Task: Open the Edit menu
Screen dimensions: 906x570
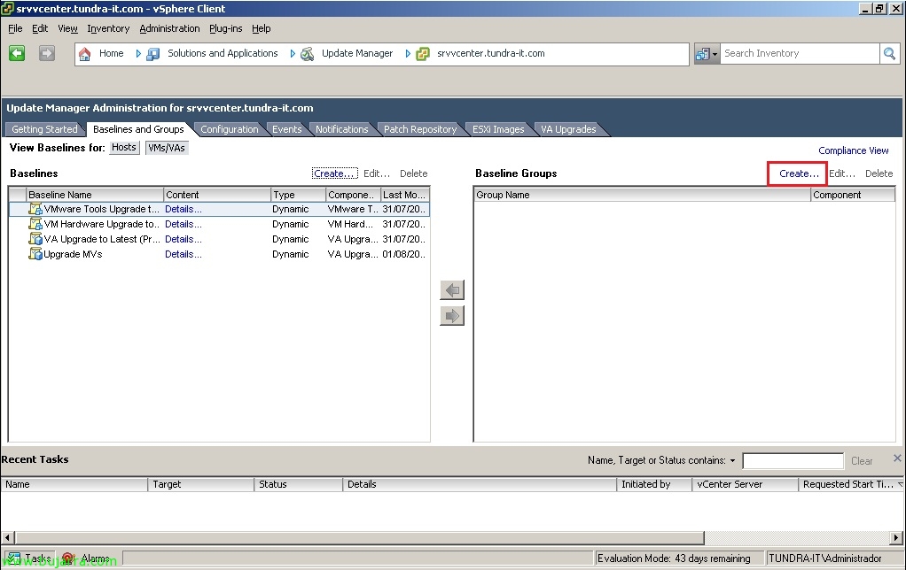Action: pyautogui.click(x=40, y=28)
